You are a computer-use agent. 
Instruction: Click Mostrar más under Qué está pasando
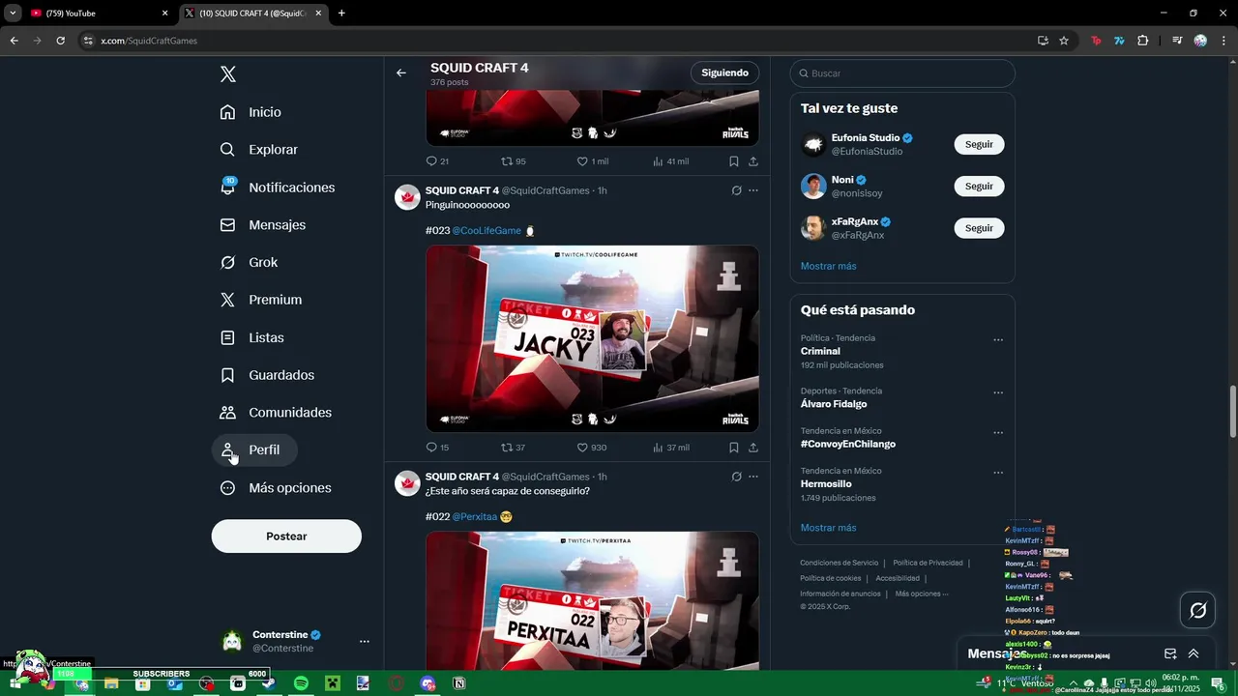(828, 528)
